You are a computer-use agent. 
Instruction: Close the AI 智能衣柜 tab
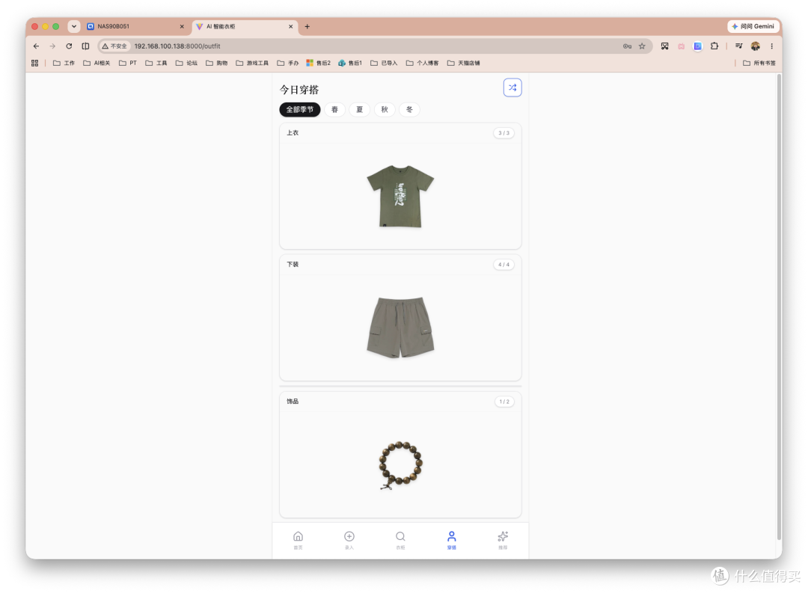point(290,26)
